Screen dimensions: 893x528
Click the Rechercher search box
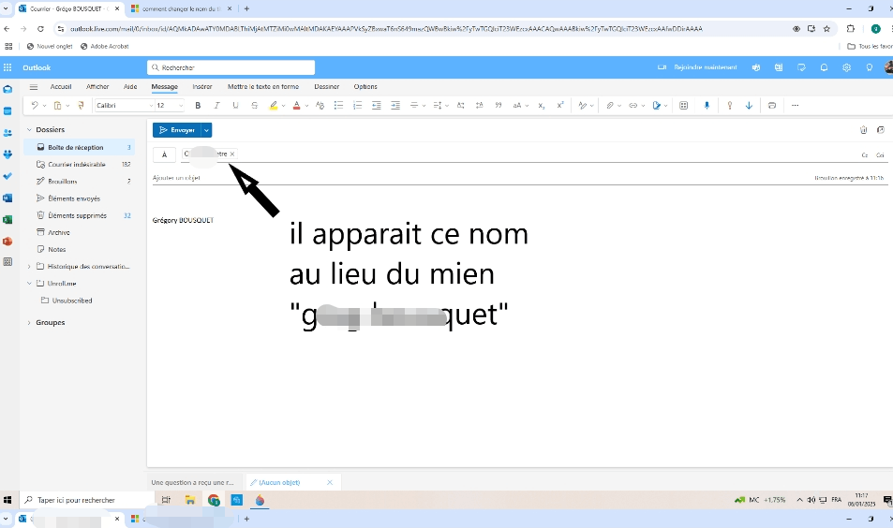coord(231,67)
